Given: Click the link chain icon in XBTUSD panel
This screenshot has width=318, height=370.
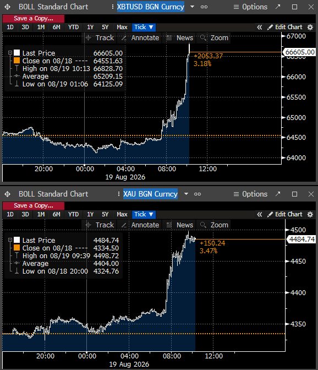Looking at the screenshot, I should pyautogui.click(x=204, y=7).
